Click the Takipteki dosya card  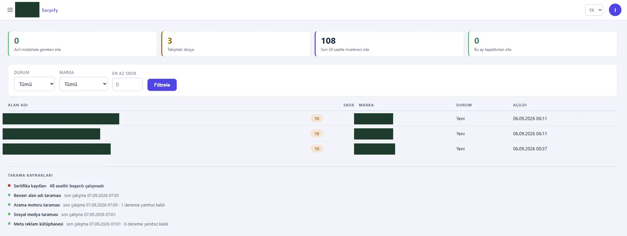click(236, 44)
